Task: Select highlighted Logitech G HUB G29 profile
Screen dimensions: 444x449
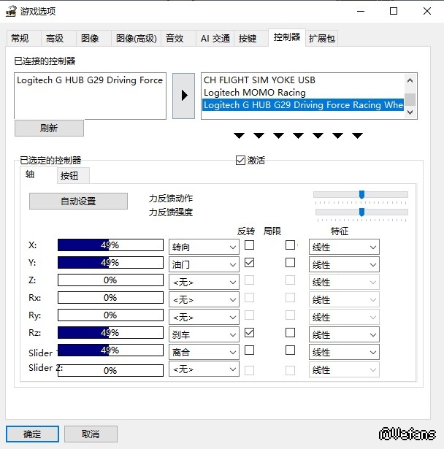Action: coord(303,105)
